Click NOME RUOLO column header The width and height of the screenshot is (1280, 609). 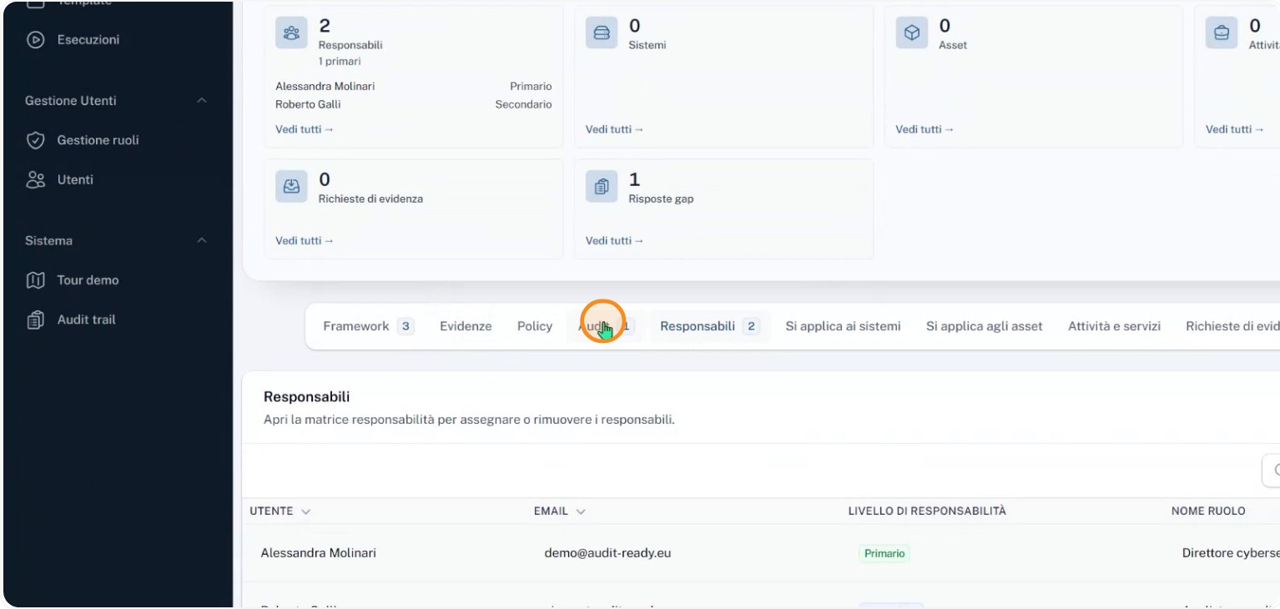(1208, 511)
